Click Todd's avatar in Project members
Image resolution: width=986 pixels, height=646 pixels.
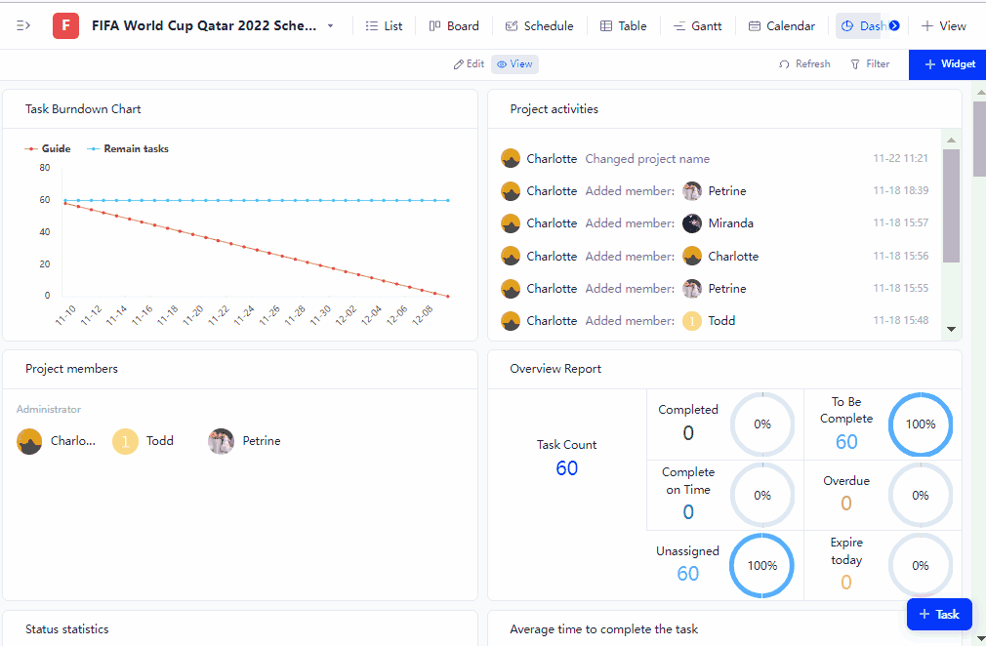[126, 441]
